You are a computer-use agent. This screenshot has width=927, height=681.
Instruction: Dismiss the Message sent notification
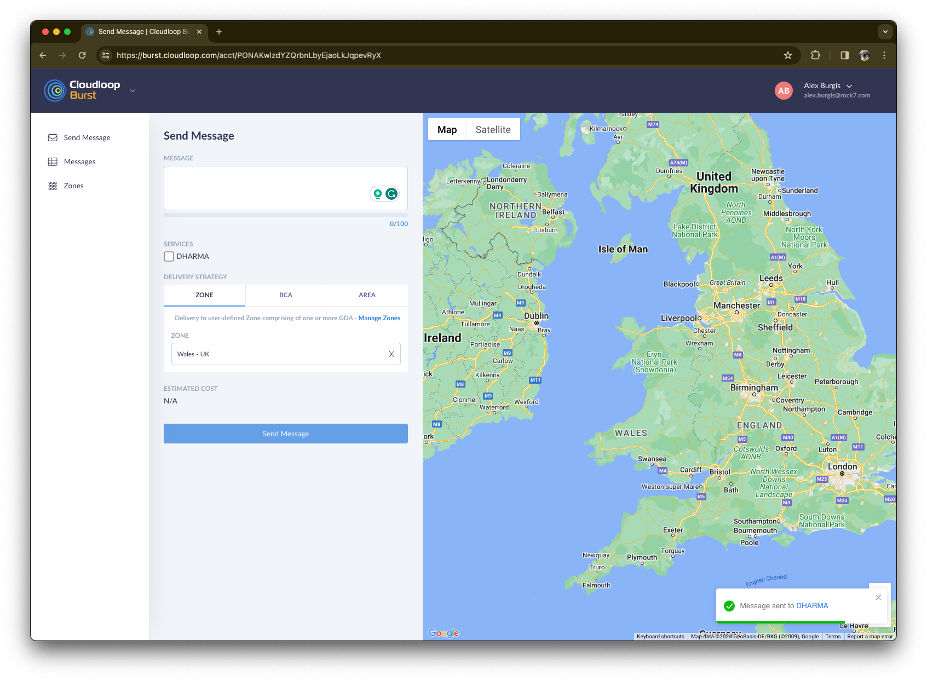pos(878,597)
